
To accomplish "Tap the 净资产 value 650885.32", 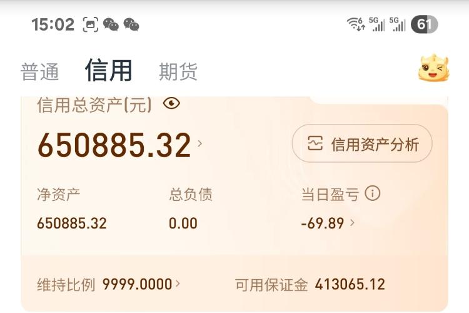I will click(x=72, y=223).
